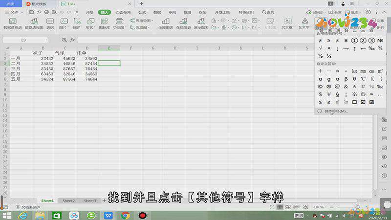Viewport: 391px width, 220px height.
Task: Click the 全部图表 all charts icon
Action: click(x=166, y=23)
